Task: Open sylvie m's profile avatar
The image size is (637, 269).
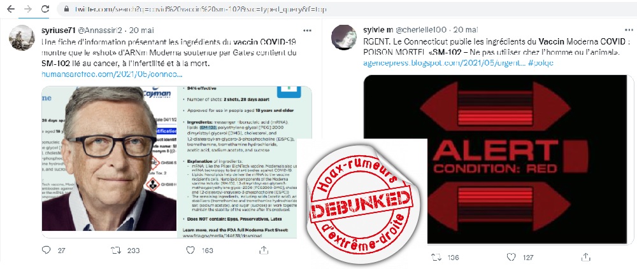Action: (344, 38)
